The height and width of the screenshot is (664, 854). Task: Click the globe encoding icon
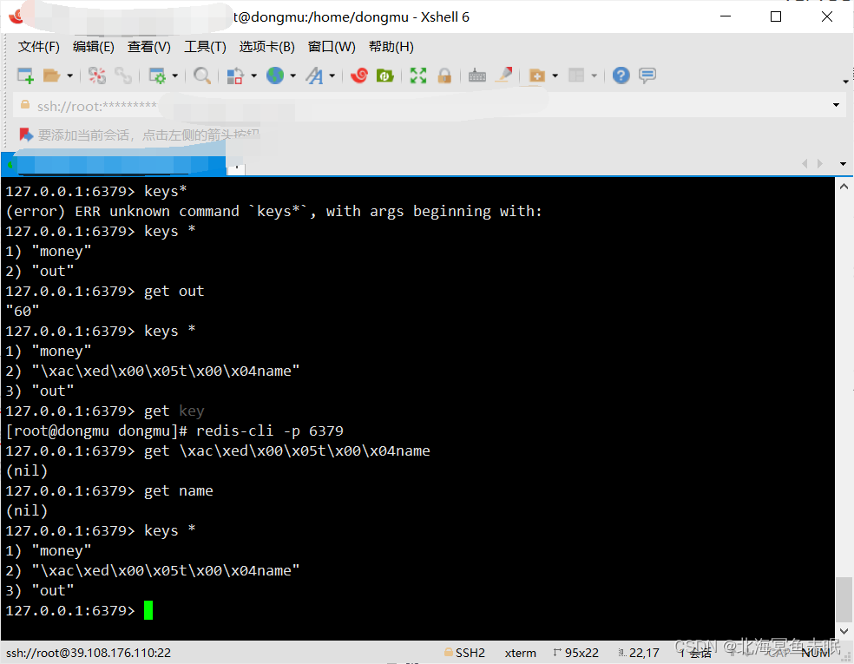[x=275, y=76]
